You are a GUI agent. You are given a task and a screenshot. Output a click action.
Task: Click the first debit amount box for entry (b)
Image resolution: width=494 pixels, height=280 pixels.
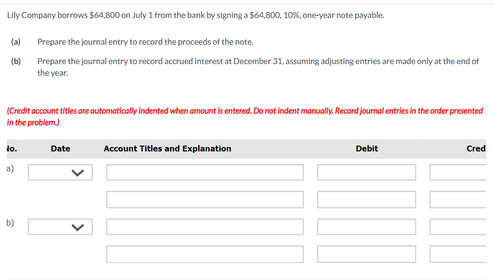coord(366,227)
